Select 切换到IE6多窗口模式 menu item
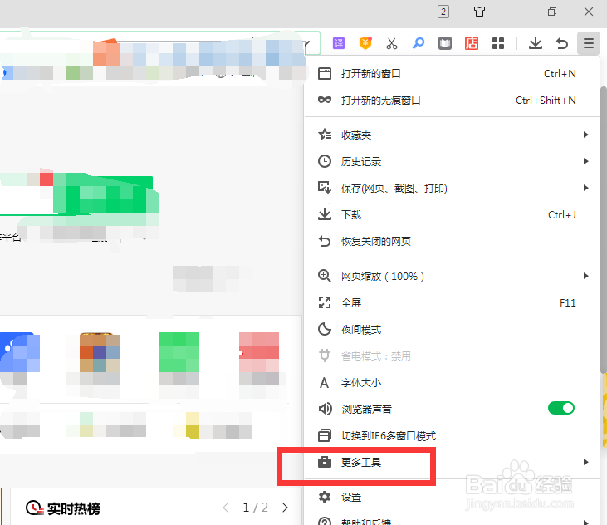Viewport: 607px width, 525px height. [452, 436]
